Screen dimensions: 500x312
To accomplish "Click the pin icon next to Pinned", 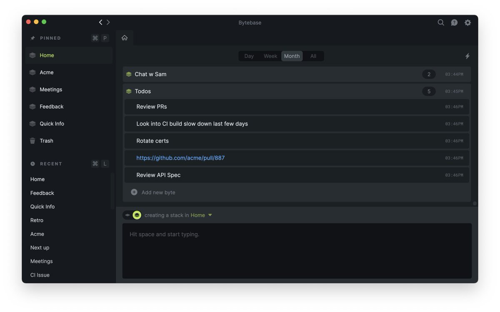I will [x=32, y=38].
